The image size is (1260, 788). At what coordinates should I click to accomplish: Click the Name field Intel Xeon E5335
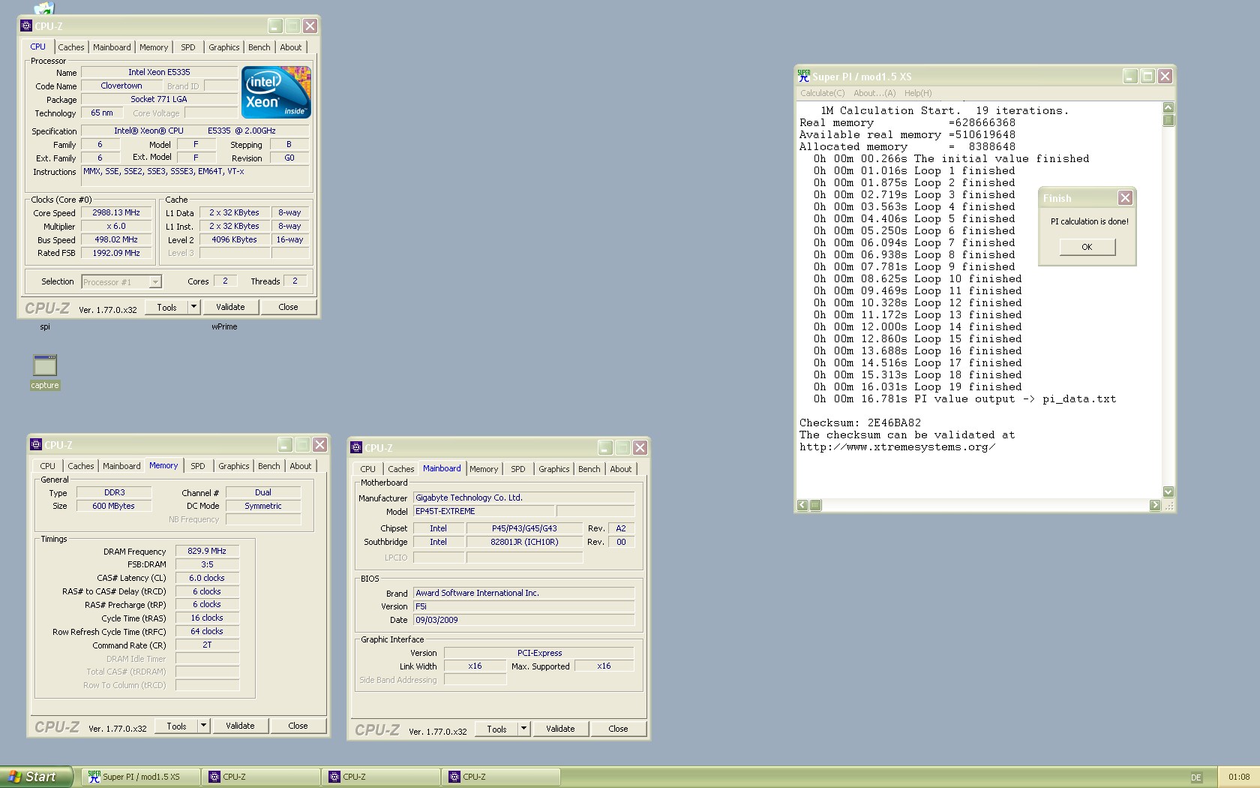tap(159, 73)
